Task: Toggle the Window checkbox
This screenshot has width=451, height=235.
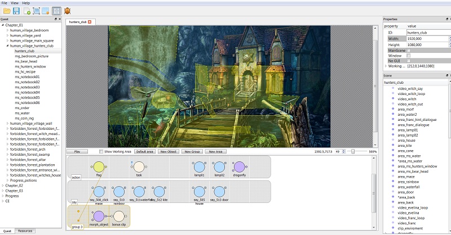Action: [x=408, y=56]
